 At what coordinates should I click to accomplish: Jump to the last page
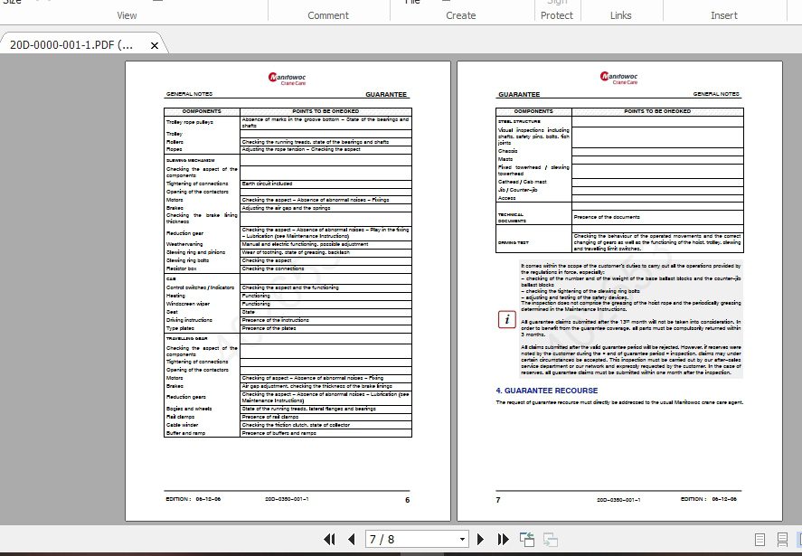(x=504, y=539)
